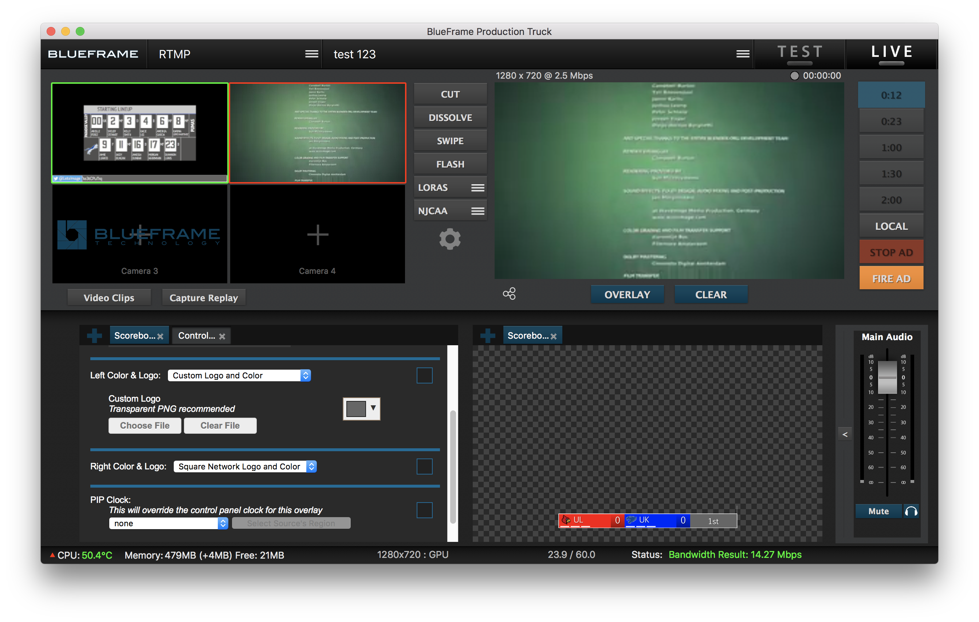Image resolution: width=979 pixels, height=622 pixels.
Task: Toggle the Left Color & Logo checkbox
Action: click(x=425, y=375)
